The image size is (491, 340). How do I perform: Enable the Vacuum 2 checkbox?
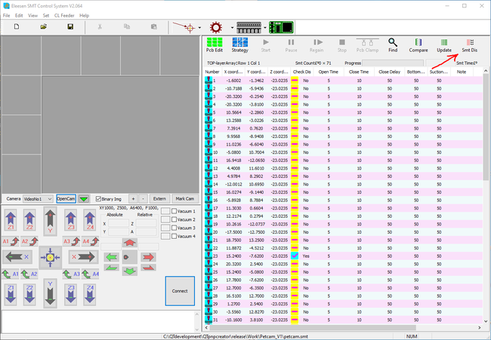click(174, 219)
